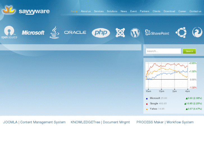Click the 2pm chart axis label

(175, 91)
